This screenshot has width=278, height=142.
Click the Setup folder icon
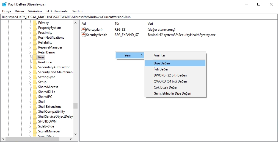click(x=35, y=82)
